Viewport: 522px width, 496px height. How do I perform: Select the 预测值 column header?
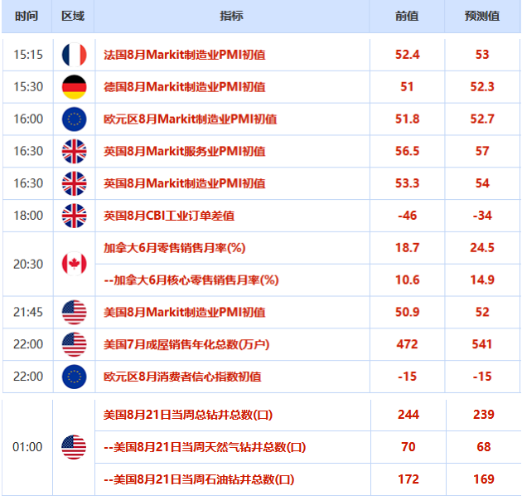483,17
